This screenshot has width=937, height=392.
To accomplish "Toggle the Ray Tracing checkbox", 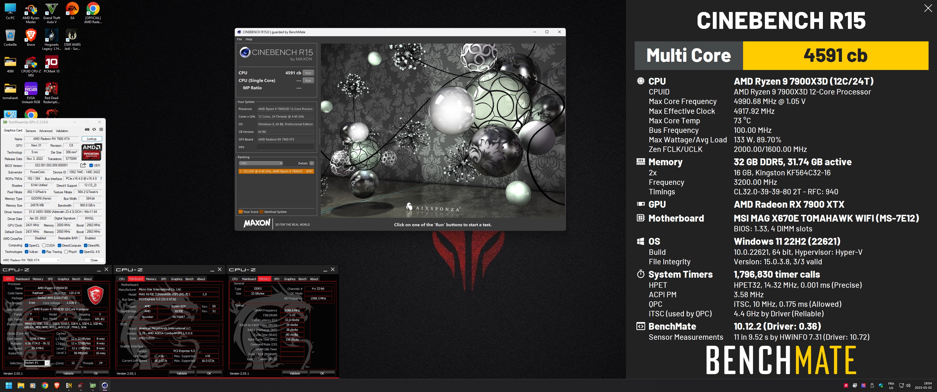I will click(x=44, y=252).
